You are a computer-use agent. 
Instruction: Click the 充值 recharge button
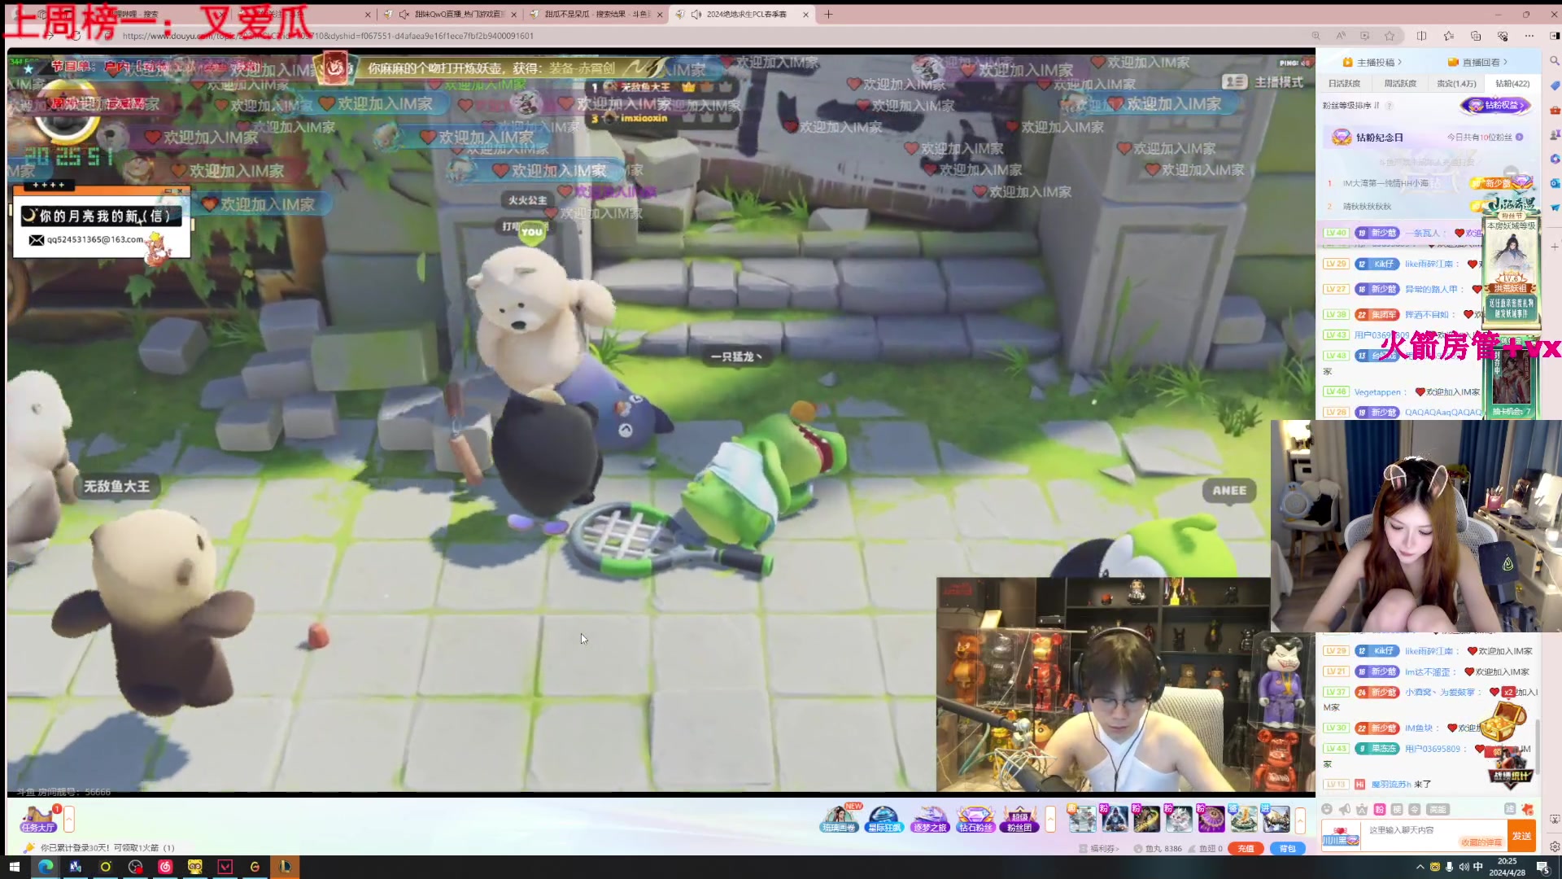point(1246,848)
